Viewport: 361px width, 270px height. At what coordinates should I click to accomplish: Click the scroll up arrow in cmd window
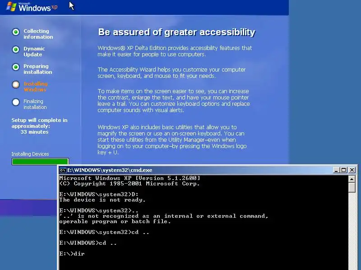(352, 179)
